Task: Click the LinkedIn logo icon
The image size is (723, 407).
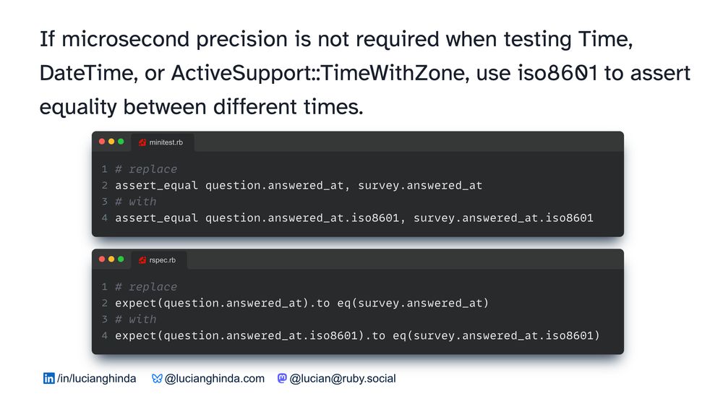Action: coord(49,378)
